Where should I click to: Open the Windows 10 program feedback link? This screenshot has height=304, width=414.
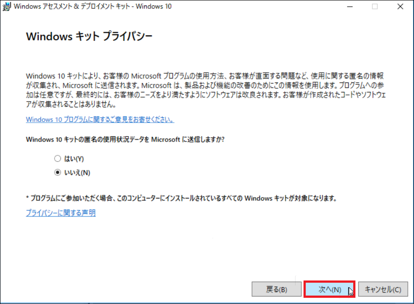coord(100,119)
